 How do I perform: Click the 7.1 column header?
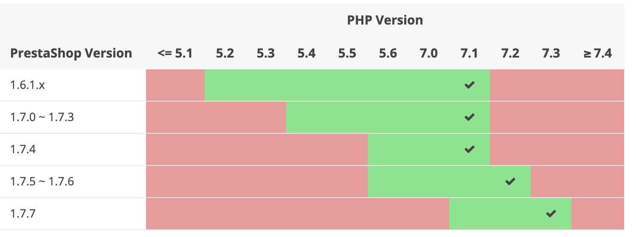point(469,53)
